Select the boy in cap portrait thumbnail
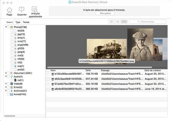Image resolution: width=171 pixels, height=121 pixels. (140, 45)
